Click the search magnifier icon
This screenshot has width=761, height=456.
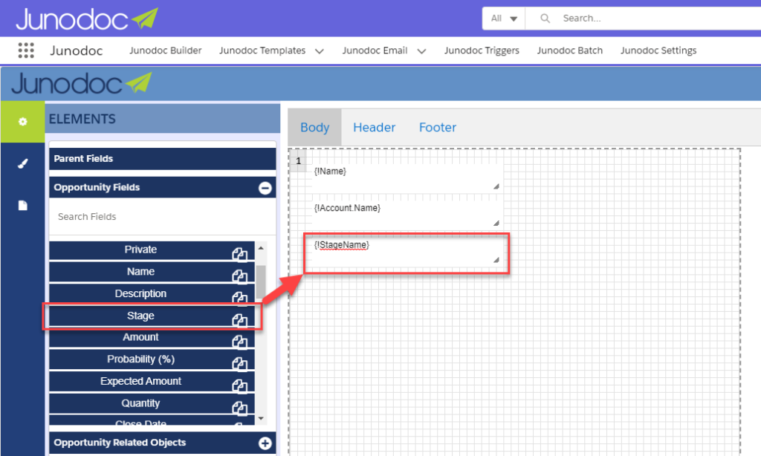click(545, 19)
